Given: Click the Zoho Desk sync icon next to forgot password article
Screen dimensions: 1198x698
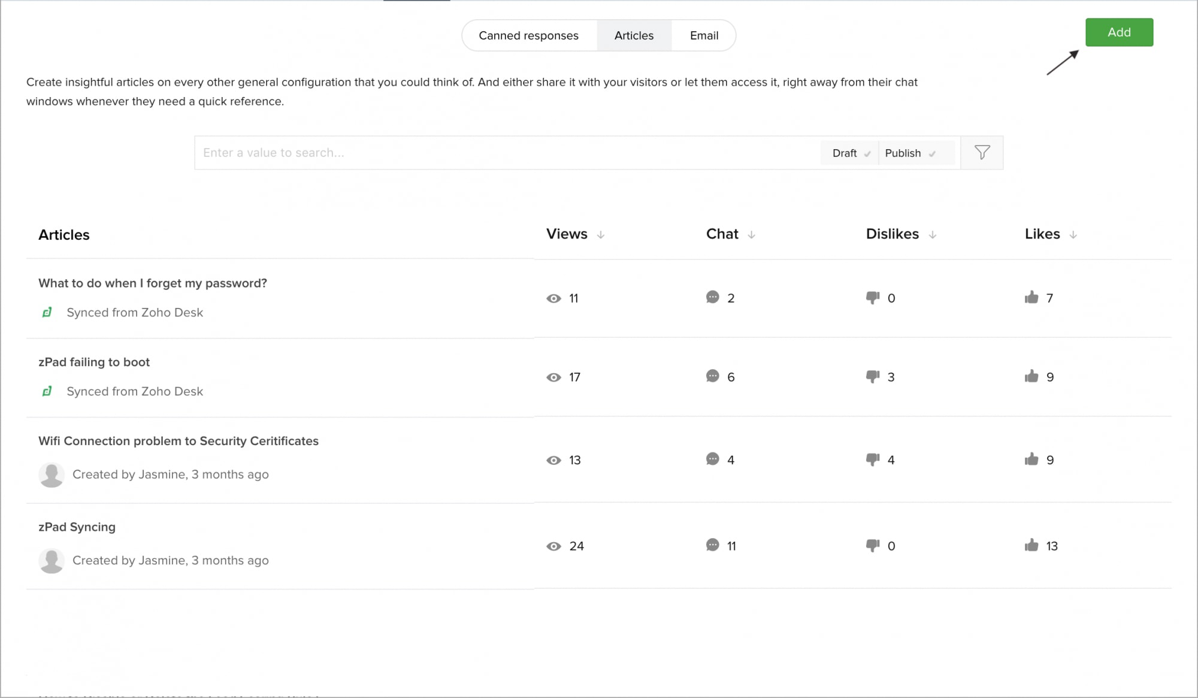Looking at the screenshot, I should pos(47,312).
